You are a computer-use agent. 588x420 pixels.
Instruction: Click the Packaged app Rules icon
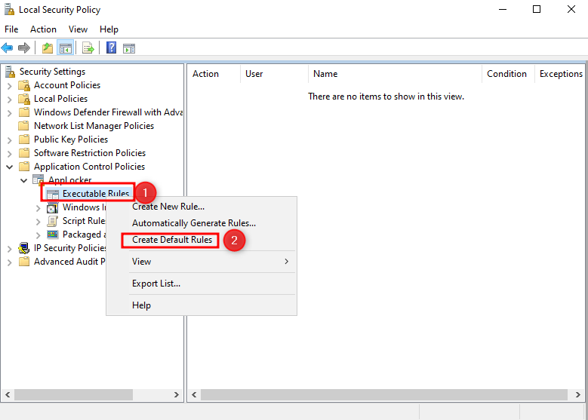pyautogui.click(x=53, y=235)
